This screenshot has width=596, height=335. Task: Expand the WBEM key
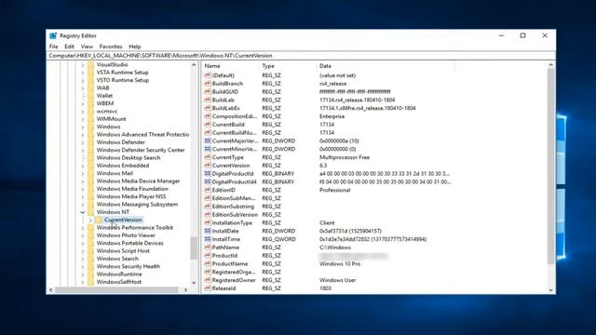(x=83, y=103)
